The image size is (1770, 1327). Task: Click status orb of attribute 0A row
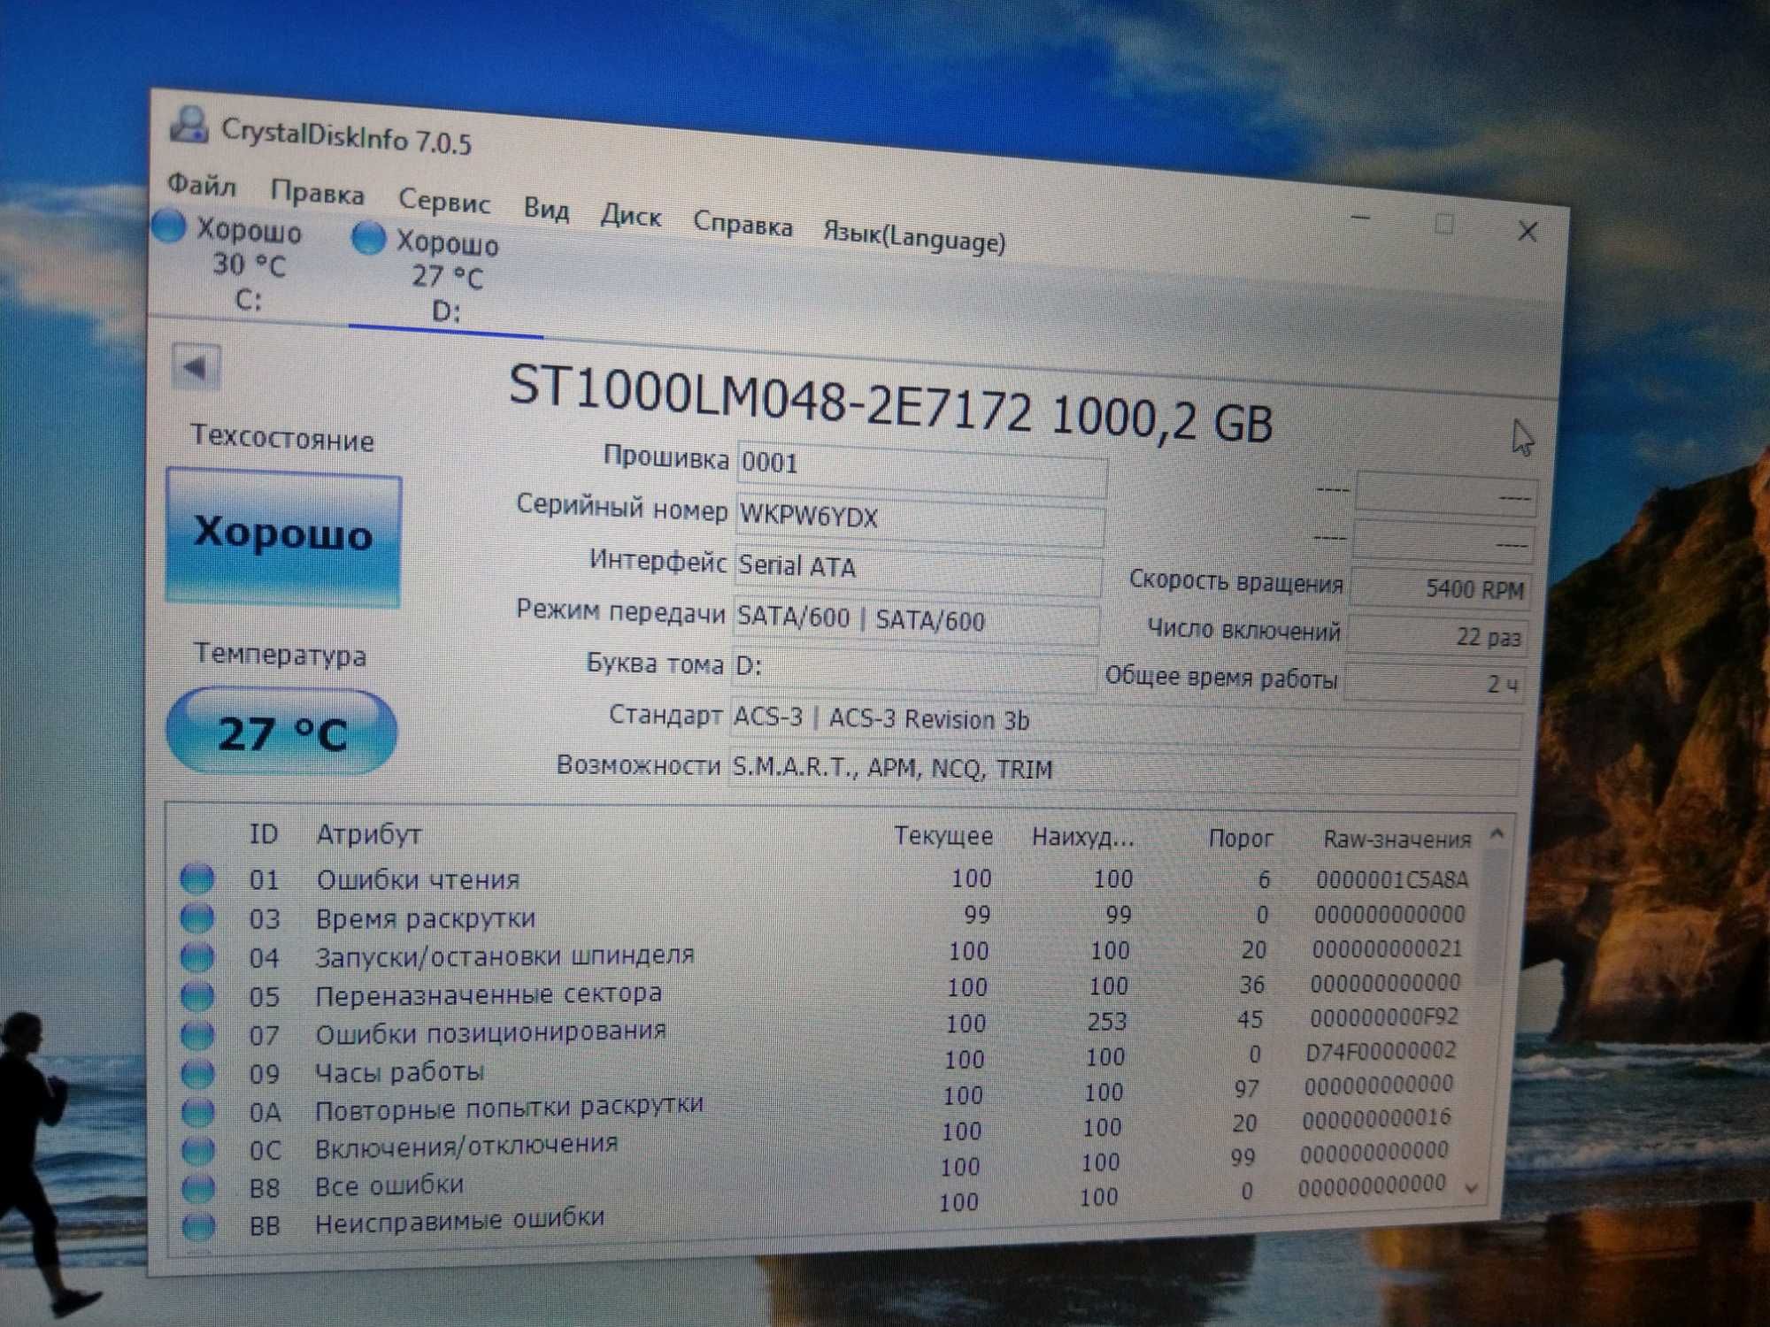(x=198, y=1110)
